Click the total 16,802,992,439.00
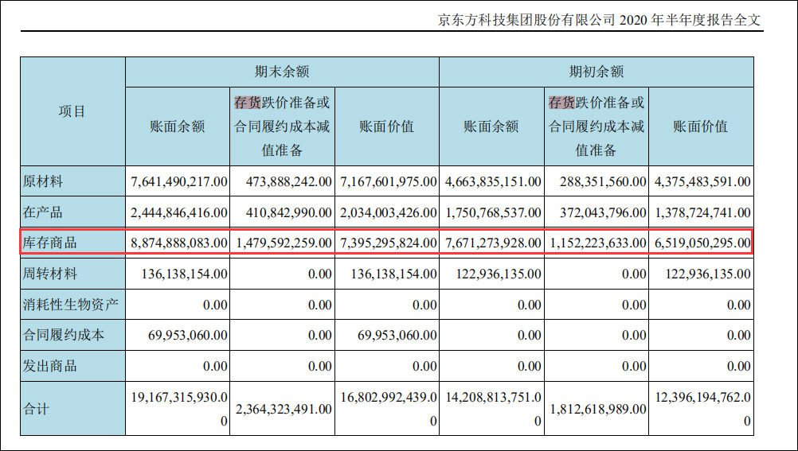 tap(389, 409)
